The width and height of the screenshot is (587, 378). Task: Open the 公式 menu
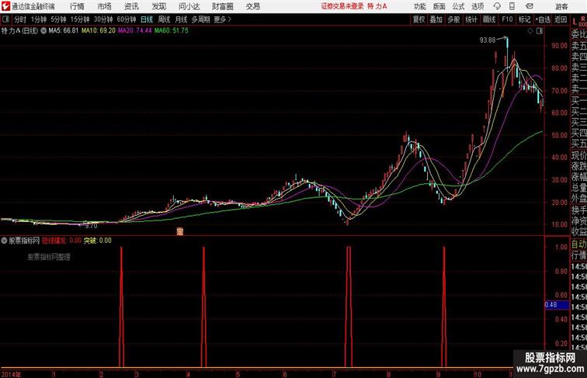point(458,6)
